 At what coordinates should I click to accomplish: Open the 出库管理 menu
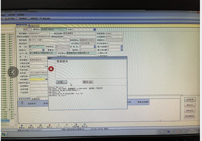(x=11, y=15)
